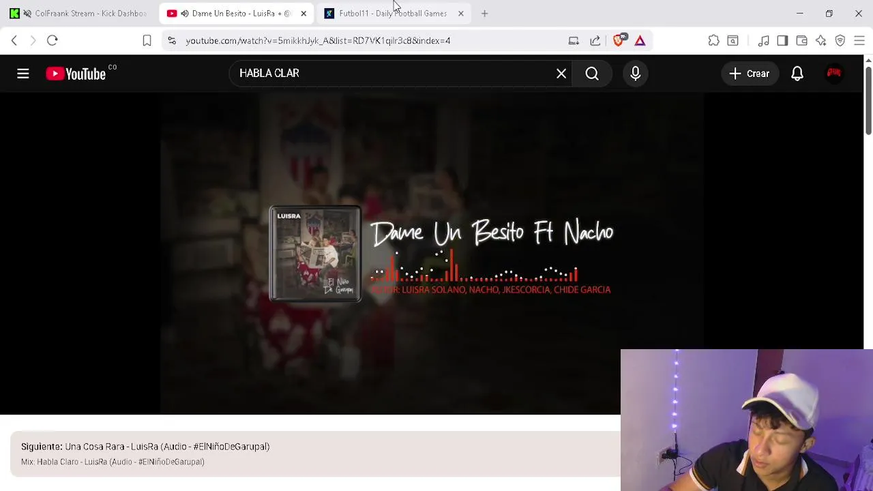Open the YouTube hamburger guide menu
The height and width of the screenshot is (491, 873).
(23, 74)
